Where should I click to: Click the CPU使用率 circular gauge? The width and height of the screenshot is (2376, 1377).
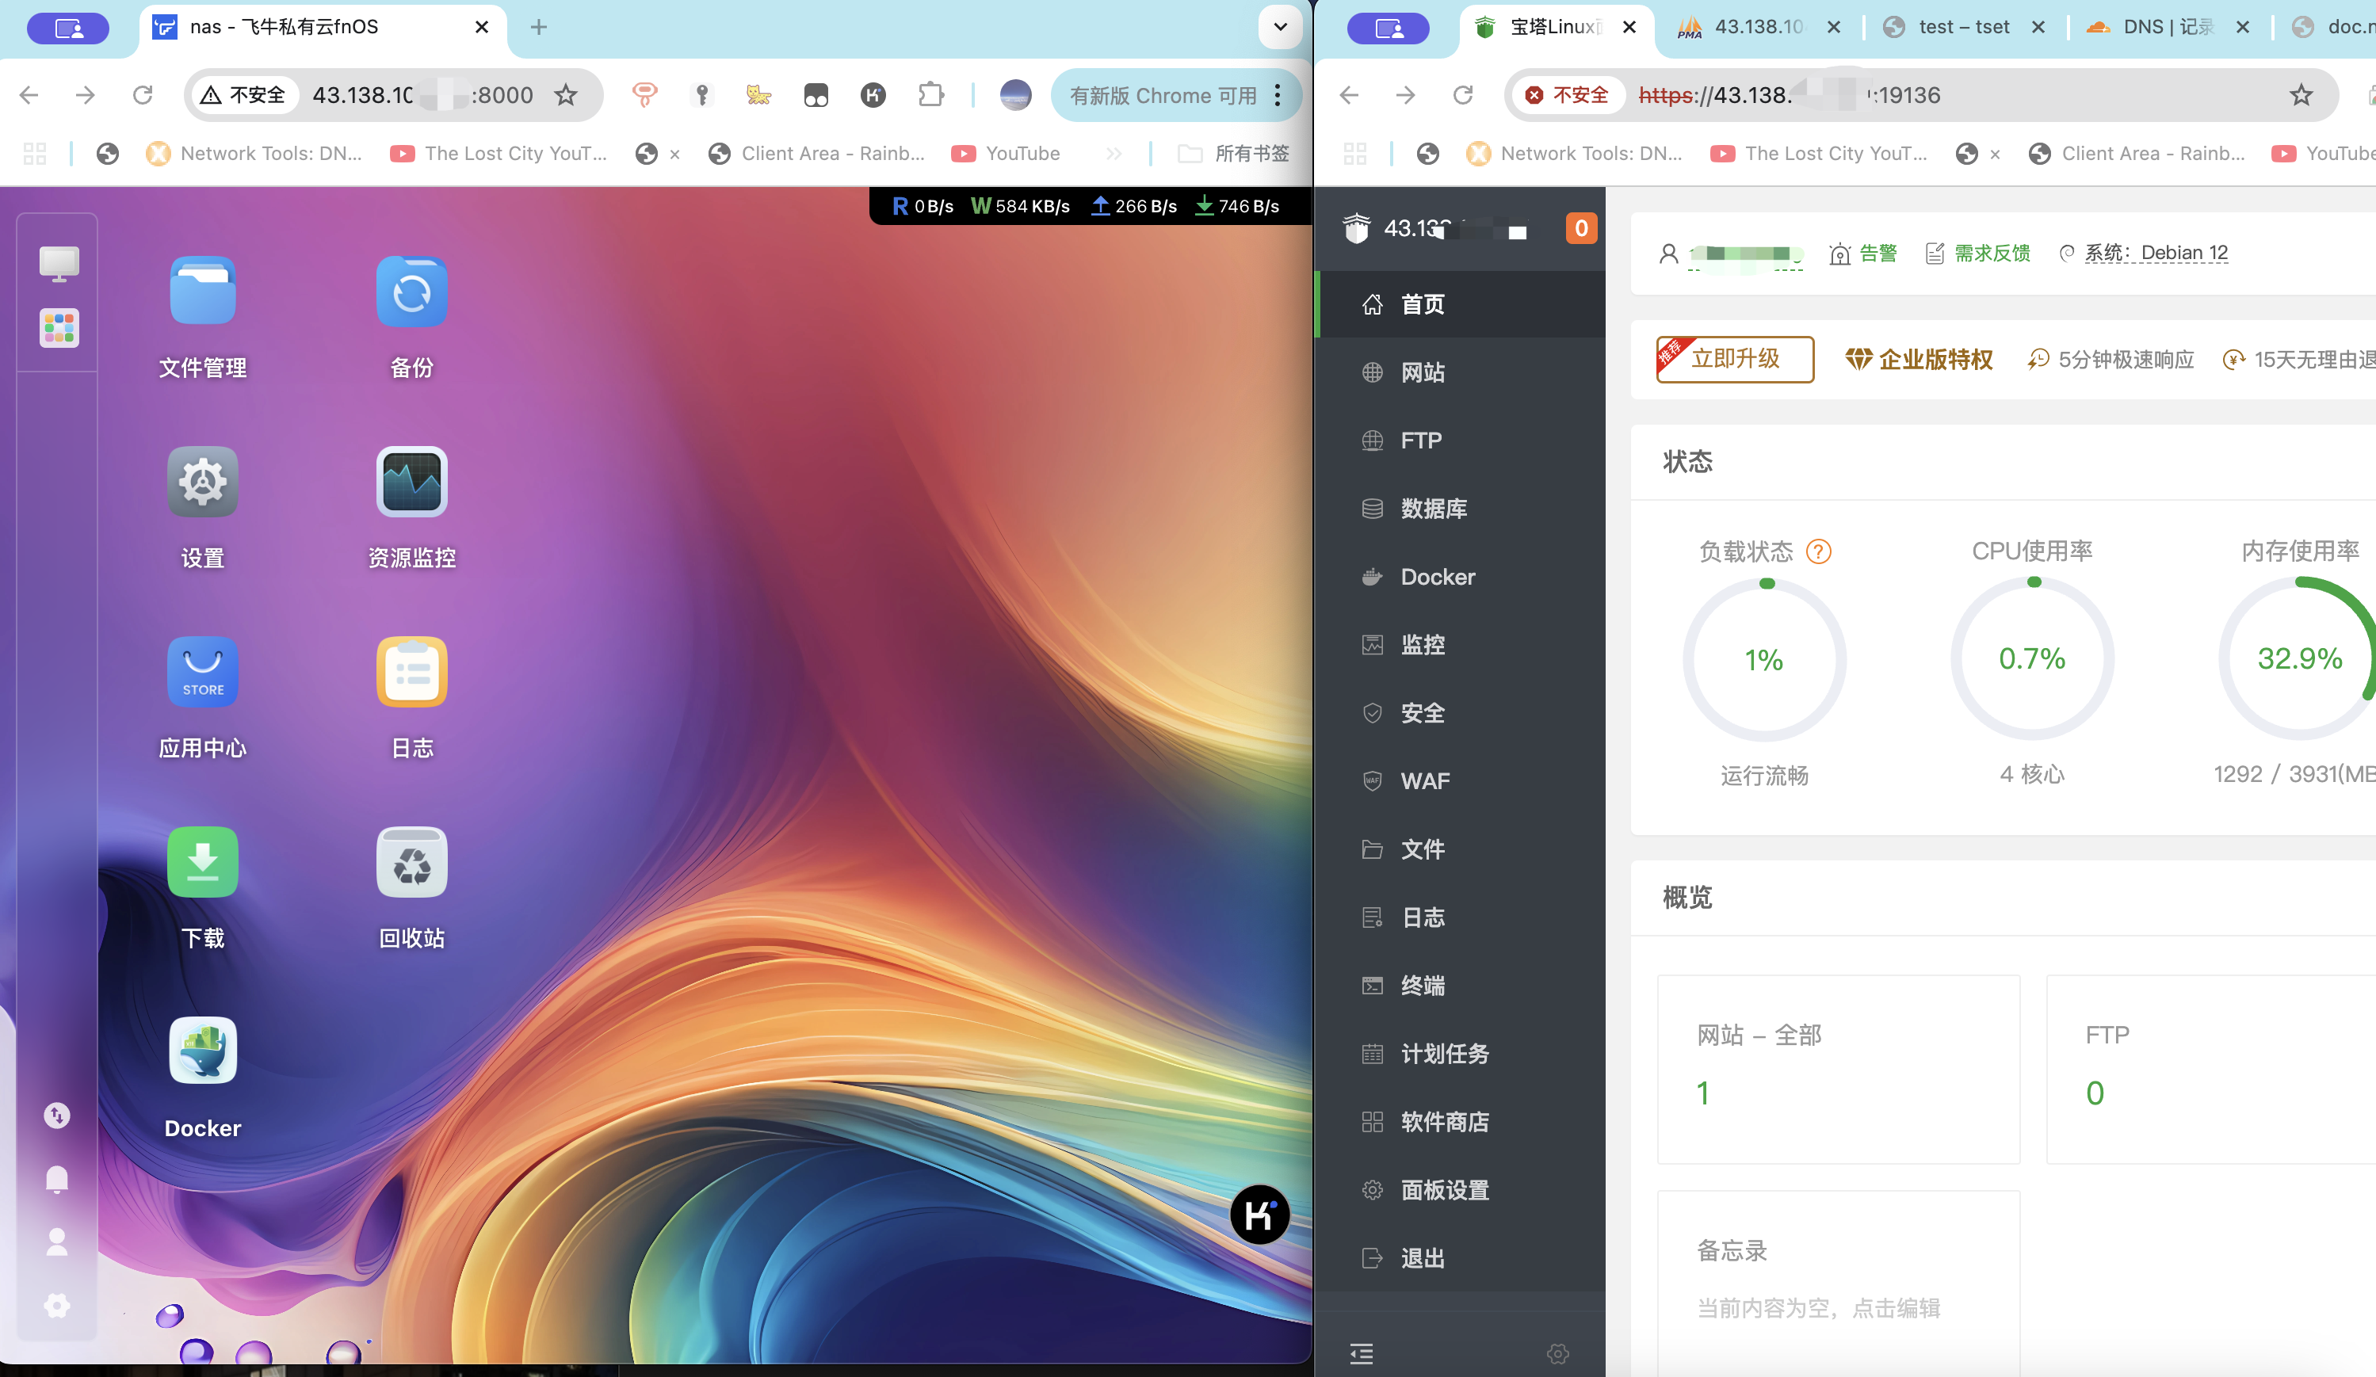pyautogui.click(x=2032, y=659)
